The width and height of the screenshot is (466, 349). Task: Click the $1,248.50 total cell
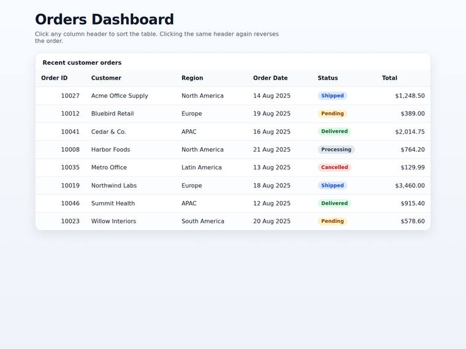click(403, 96)
